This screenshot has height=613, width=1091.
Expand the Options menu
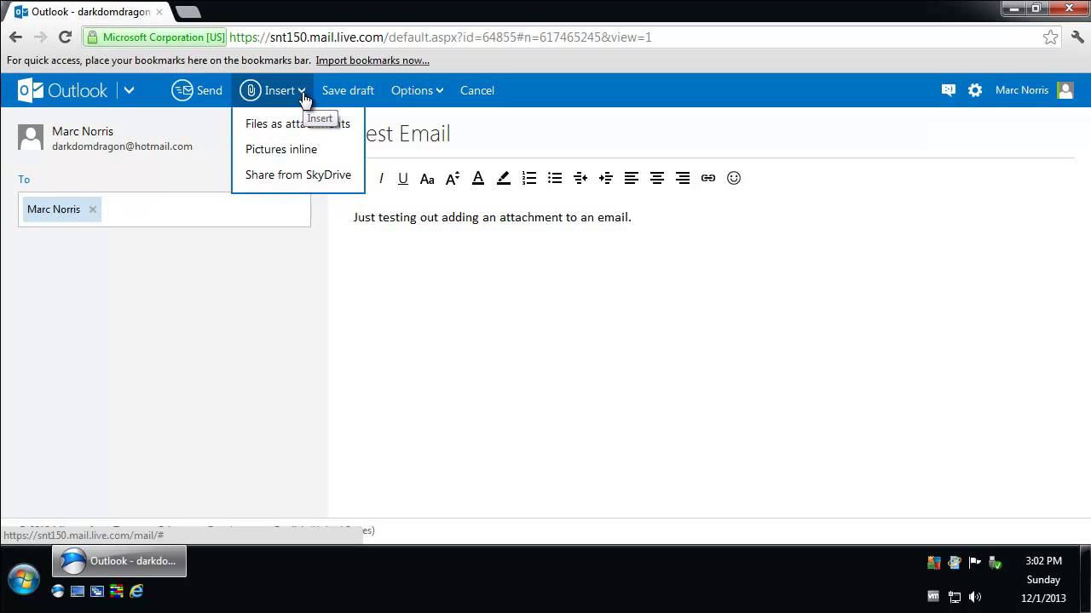[x=417, y=90]
